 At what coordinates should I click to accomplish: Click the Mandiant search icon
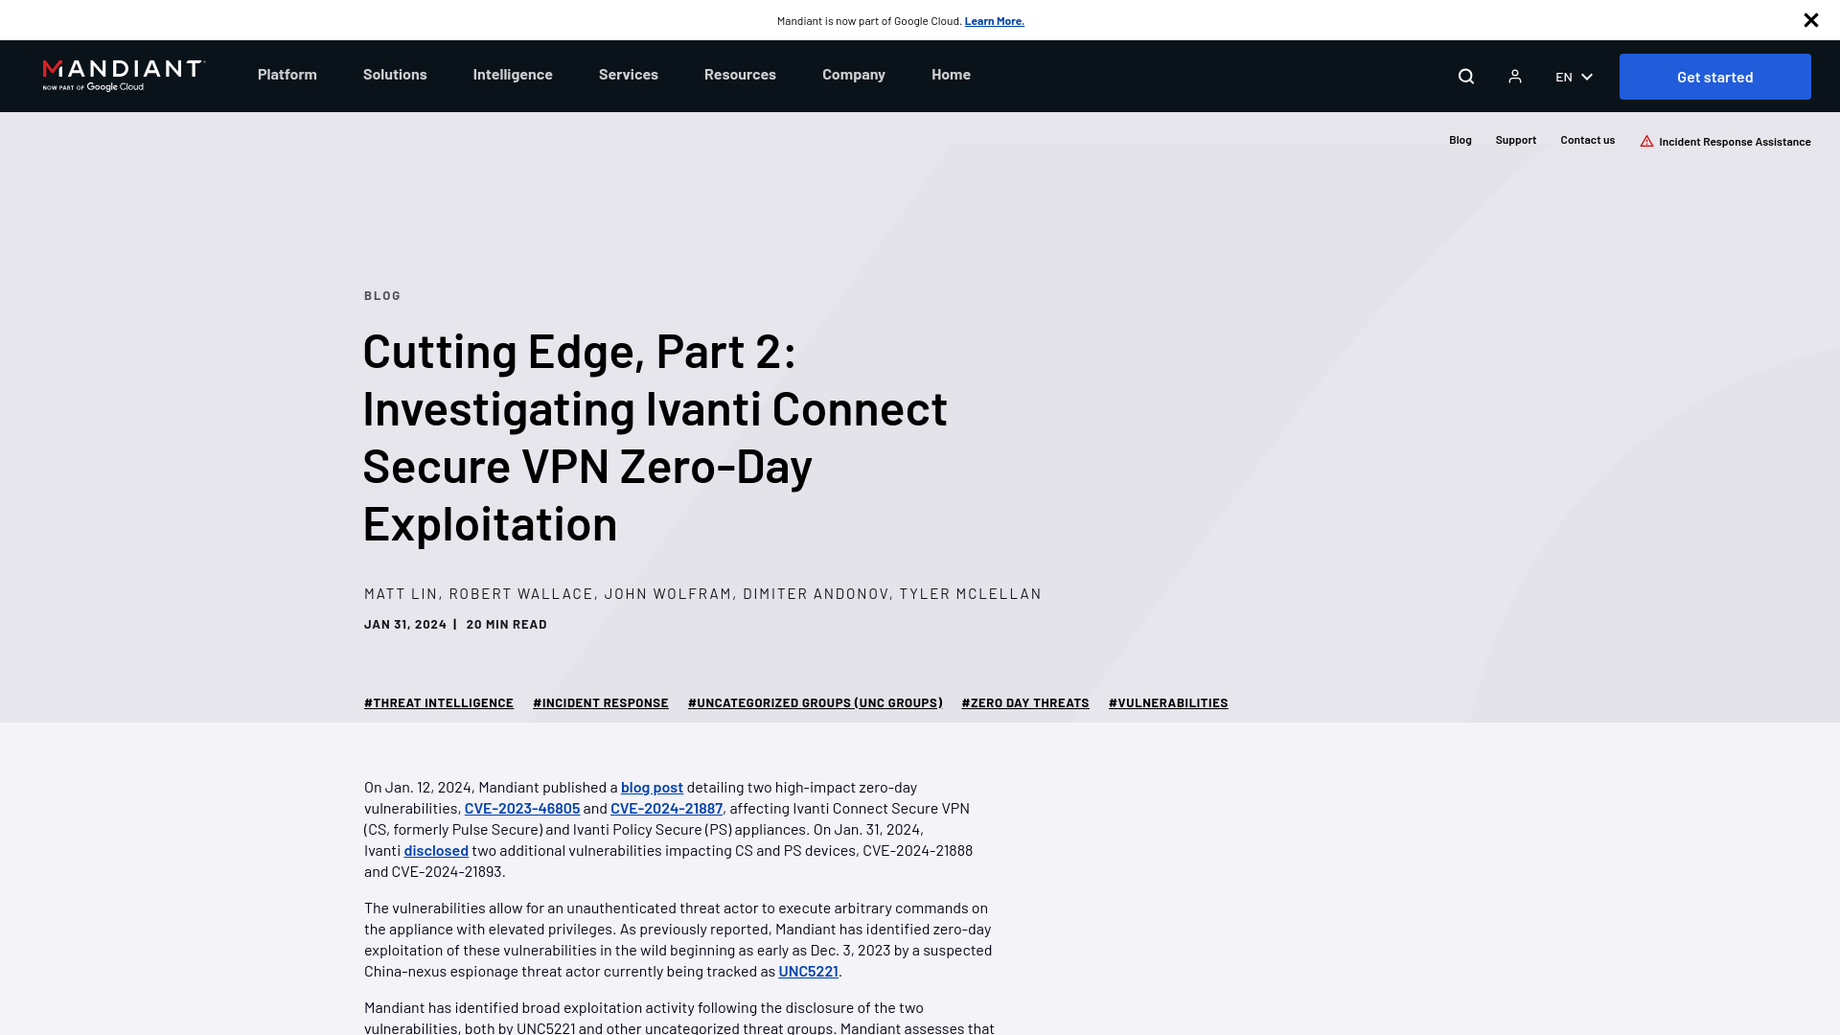(x=1466, y=76)
